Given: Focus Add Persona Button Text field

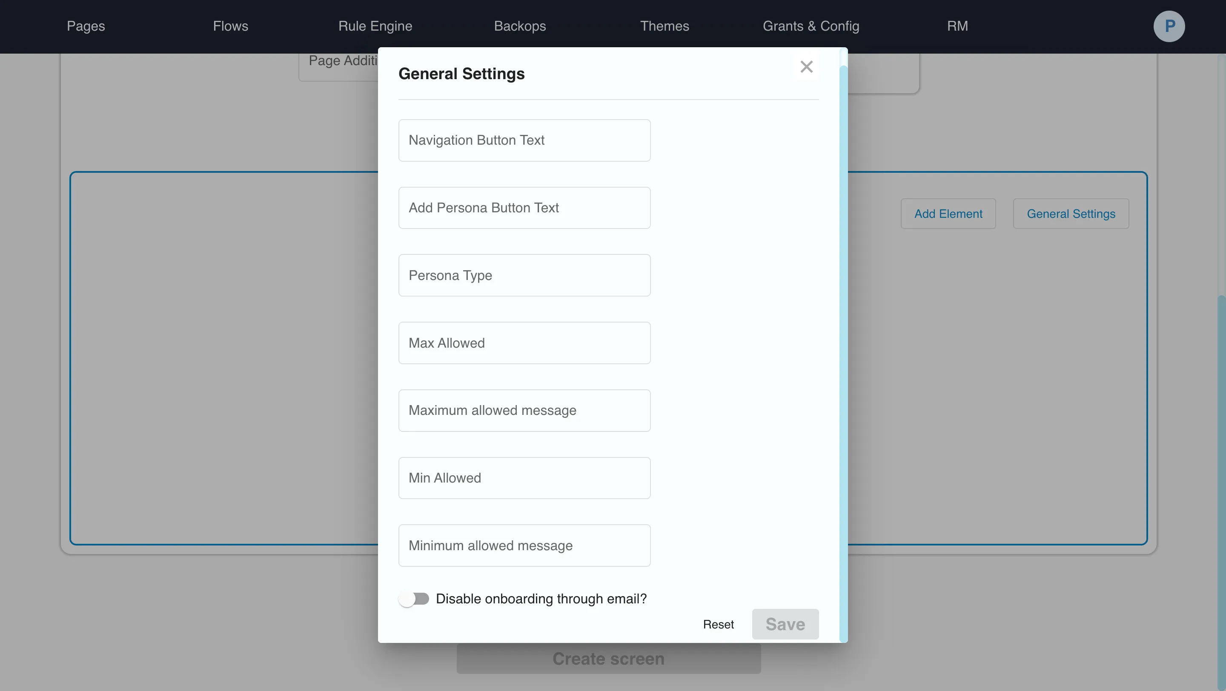Looking at the screenshot, I should click(x=524, y=208).
